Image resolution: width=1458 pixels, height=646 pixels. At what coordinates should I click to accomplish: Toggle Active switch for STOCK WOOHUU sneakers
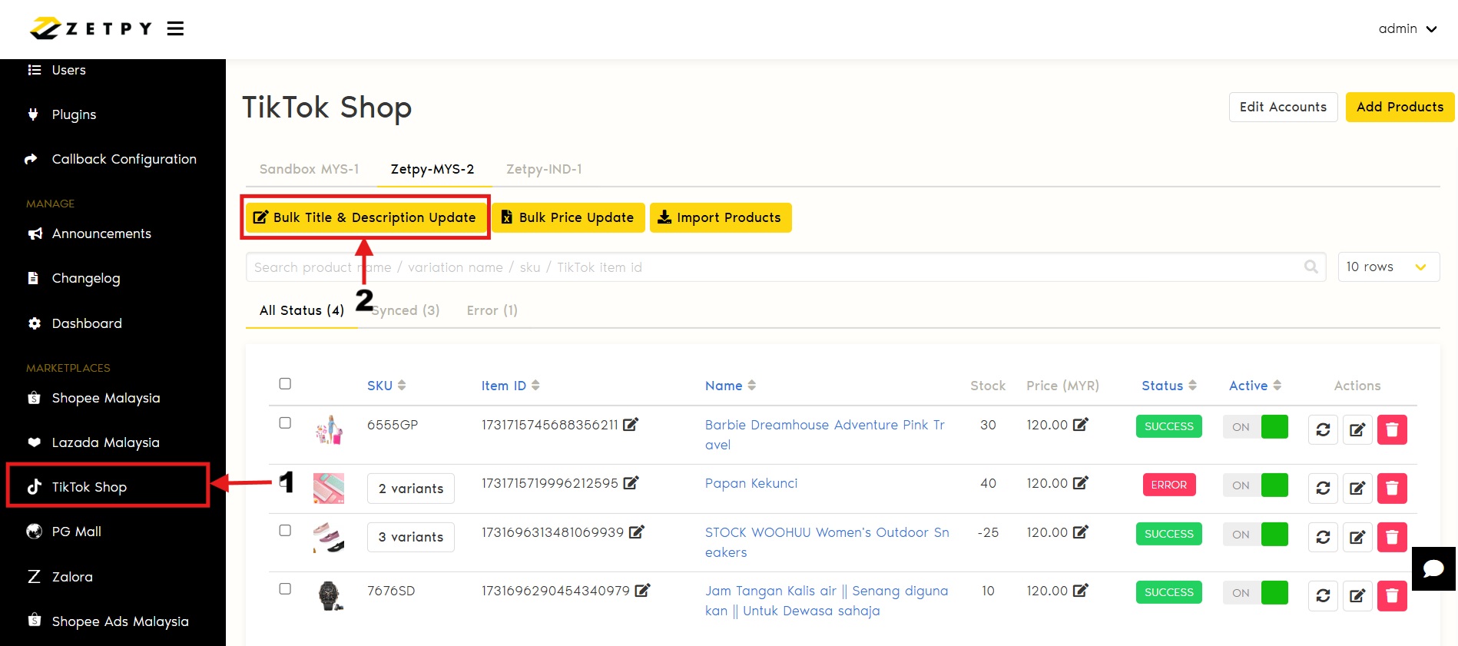(1255, 534)
